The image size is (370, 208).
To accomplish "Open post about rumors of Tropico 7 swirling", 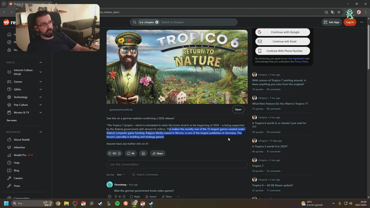I will pyautogui.click(x=279, y=82).
